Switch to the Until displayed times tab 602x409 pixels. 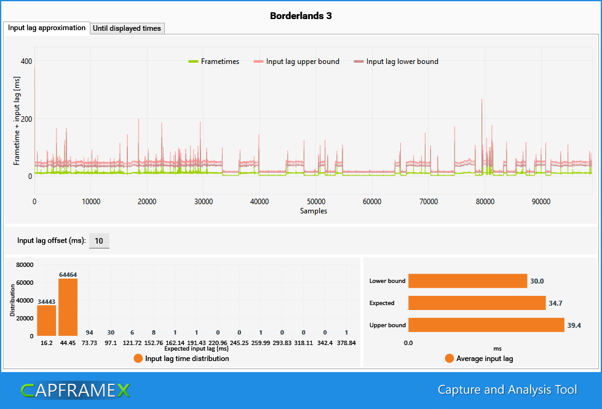tap(127, 28)
